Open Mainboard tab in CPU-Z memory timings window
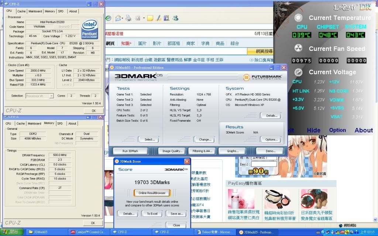 [34, 124]
